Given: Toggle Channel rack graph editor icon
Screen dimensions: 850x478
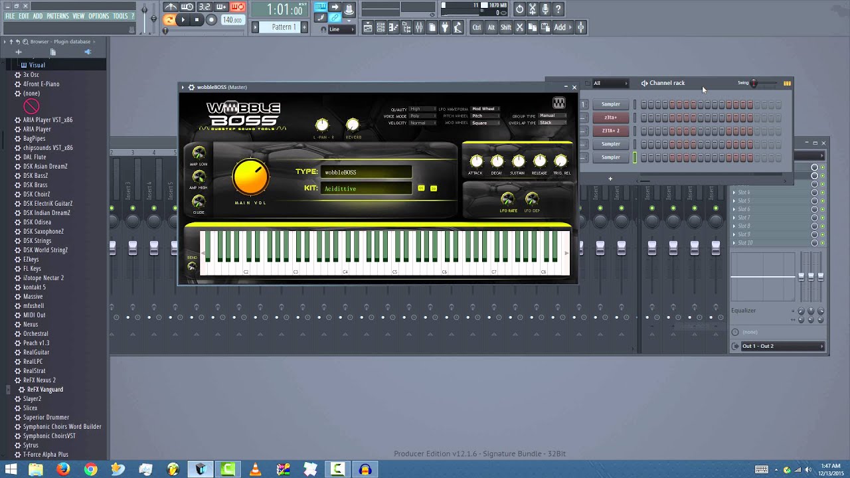Looking at the screenshot, I should click(787, 83).
